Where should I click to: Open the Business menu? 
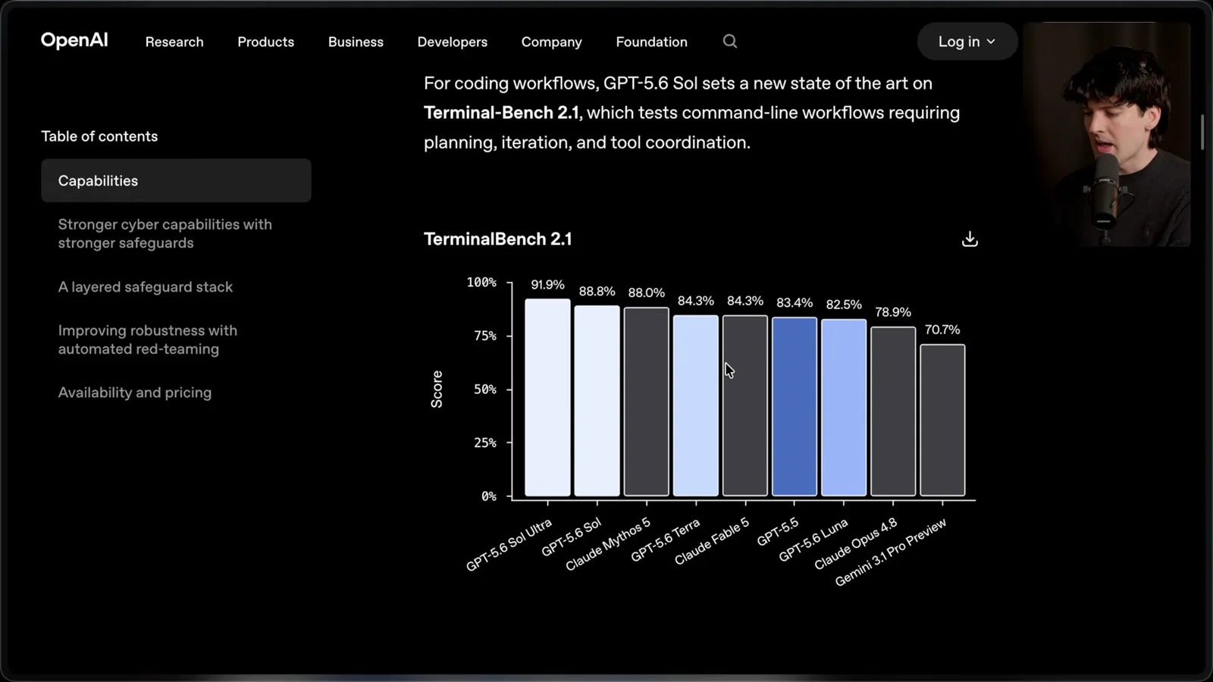click(x=356, y=42)
